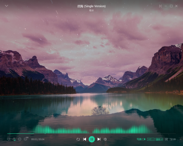Click the artist name under the title

point(91,10)
